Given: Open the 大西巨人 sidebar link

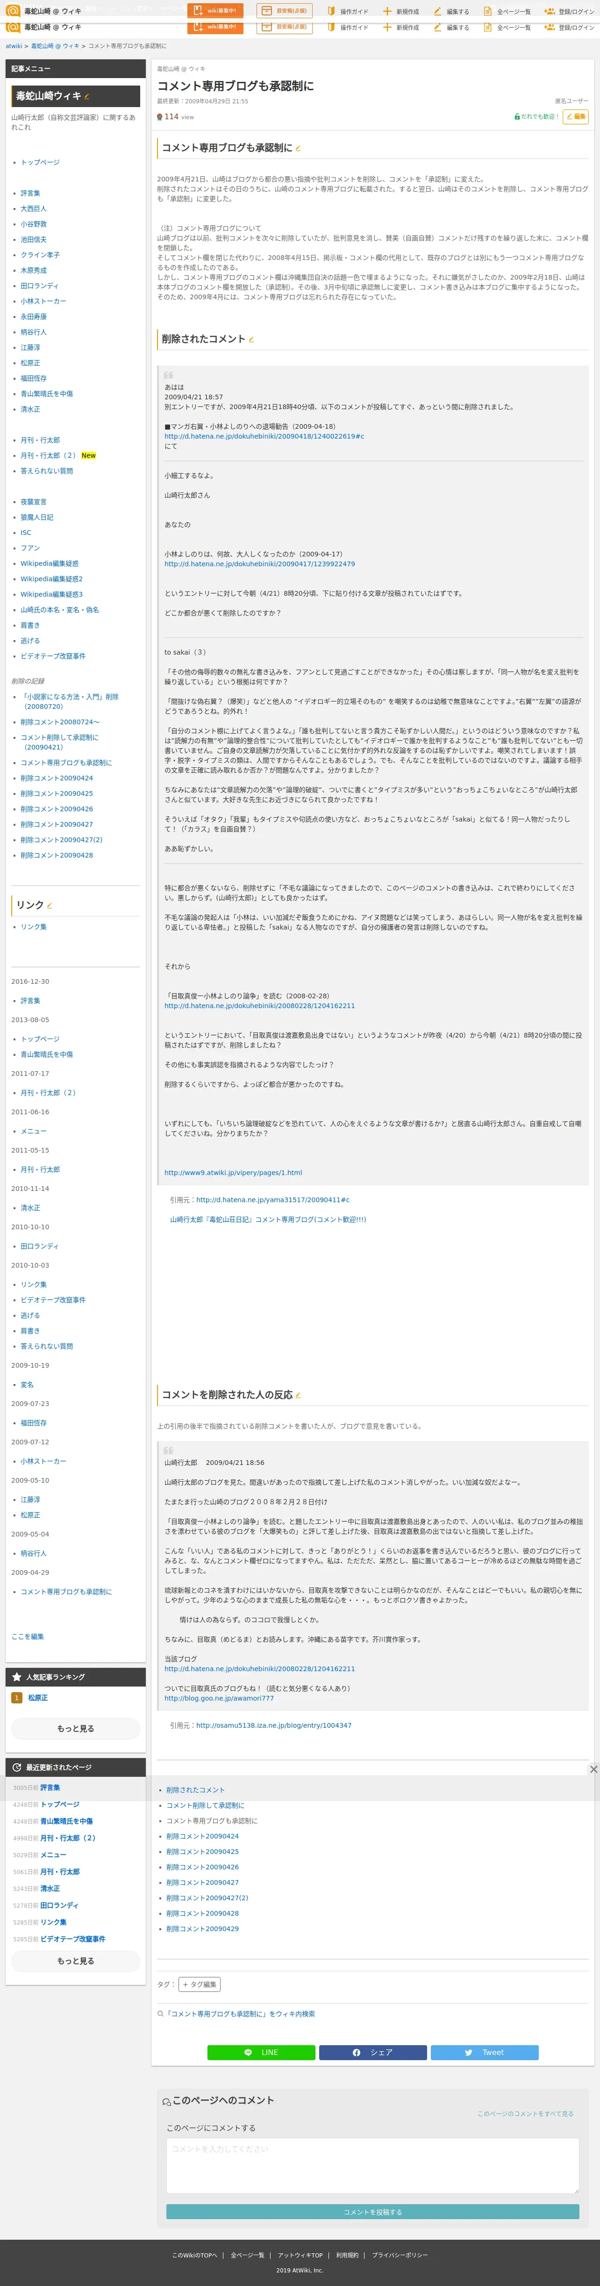Looking at the screenshot, I should [x=34, y=209].
